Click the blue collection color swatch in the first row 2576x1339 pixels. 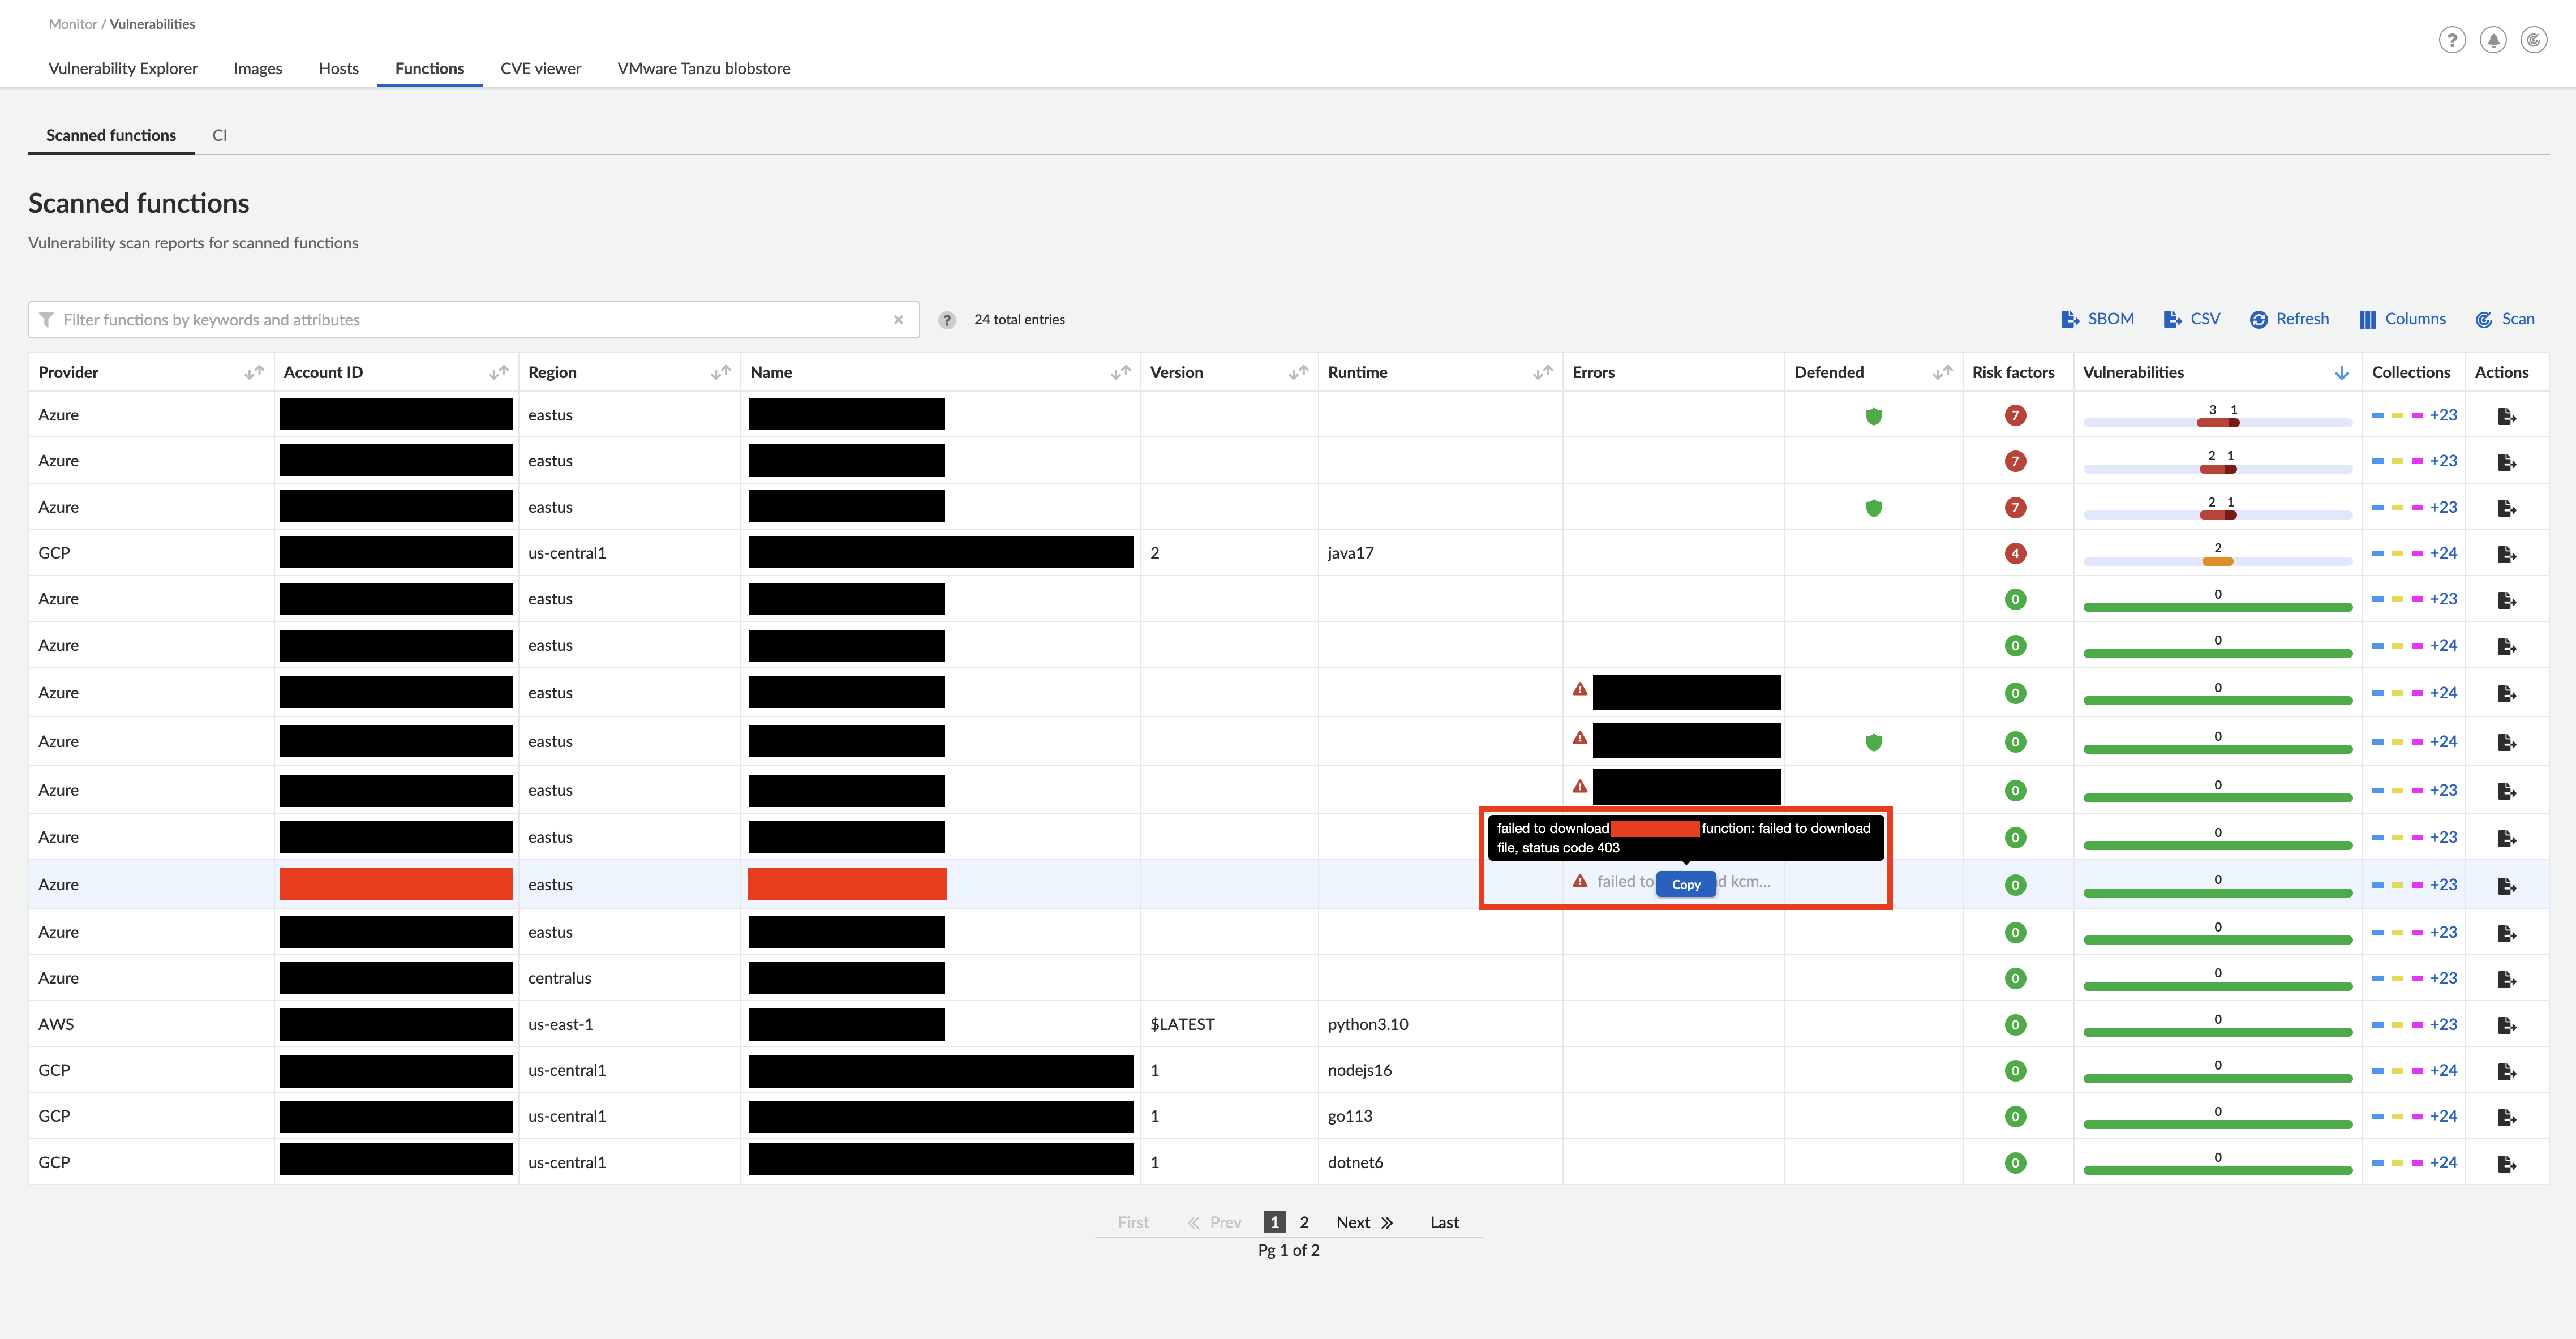[x=2377, y=415]
